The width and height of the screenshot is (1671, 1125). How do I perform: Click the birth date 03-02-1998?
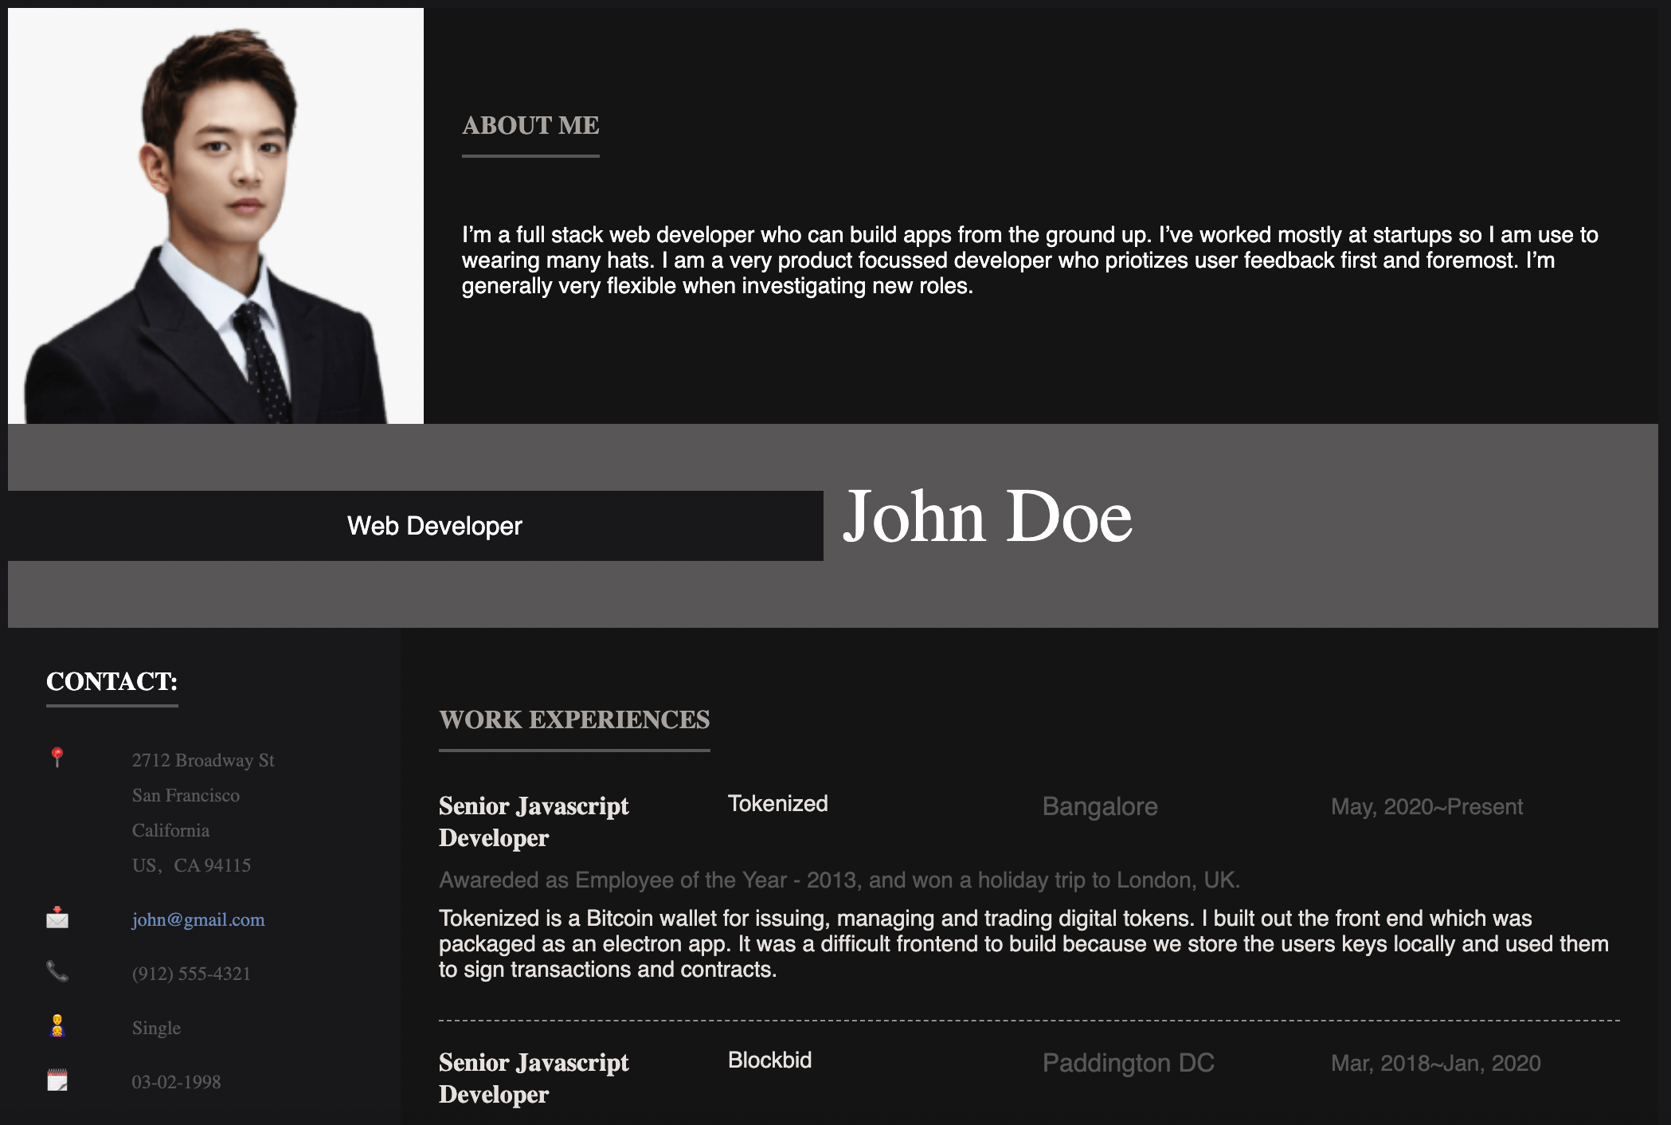tap(176, 1082)
